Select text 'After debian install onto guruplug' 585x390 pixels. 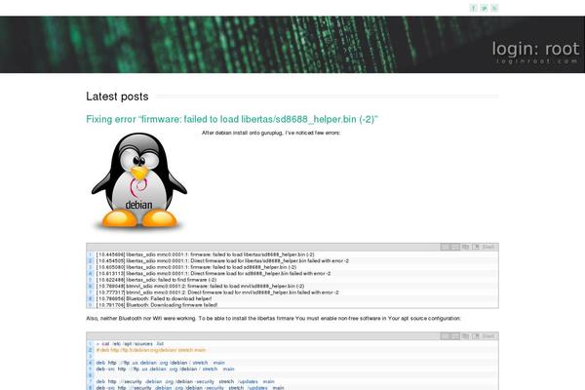tap(243, 133)
